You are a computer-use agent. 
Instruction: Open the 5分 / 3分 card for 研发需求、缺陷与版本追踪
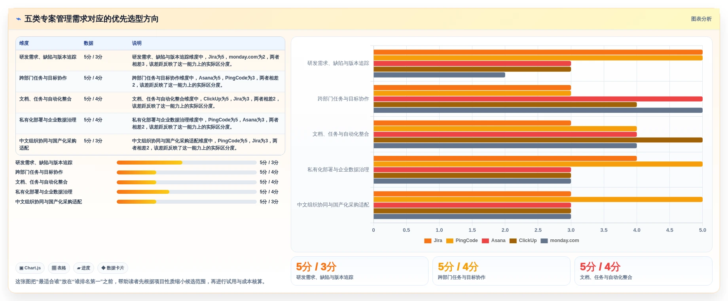[x=360, y=271]
